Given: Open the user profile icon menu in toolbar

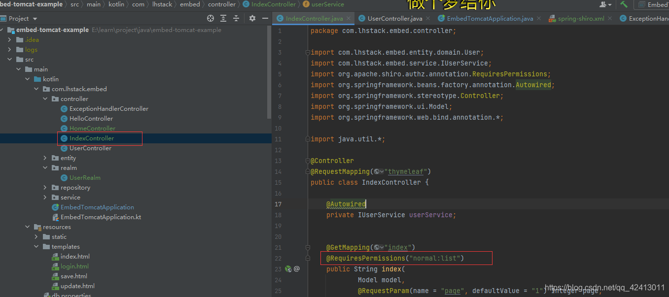Looking at the screenshot, I should (x=605, y=4).
